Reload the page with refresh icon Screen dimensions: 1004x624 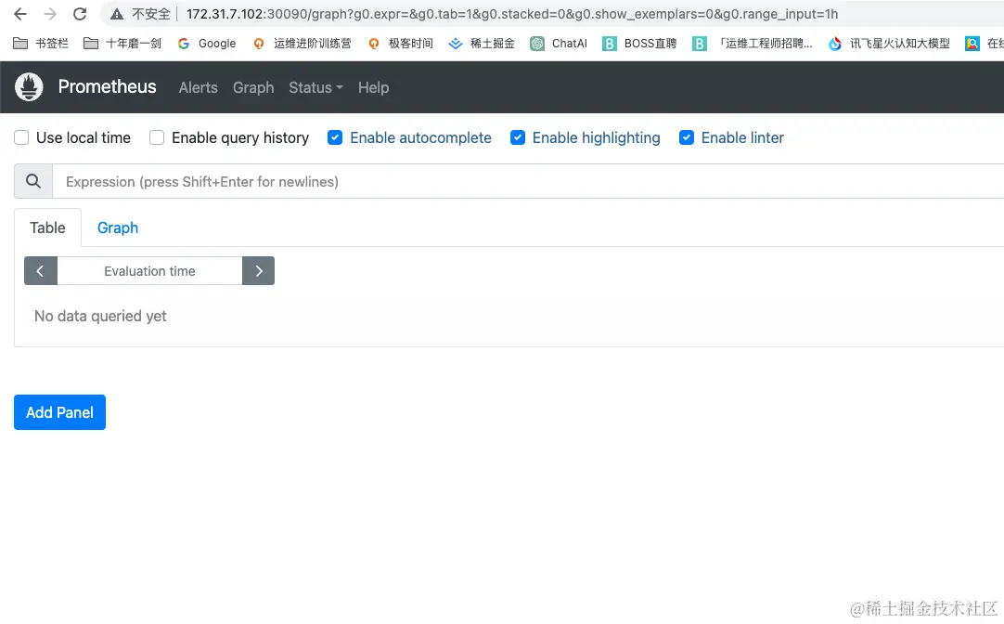pos(80,14)
